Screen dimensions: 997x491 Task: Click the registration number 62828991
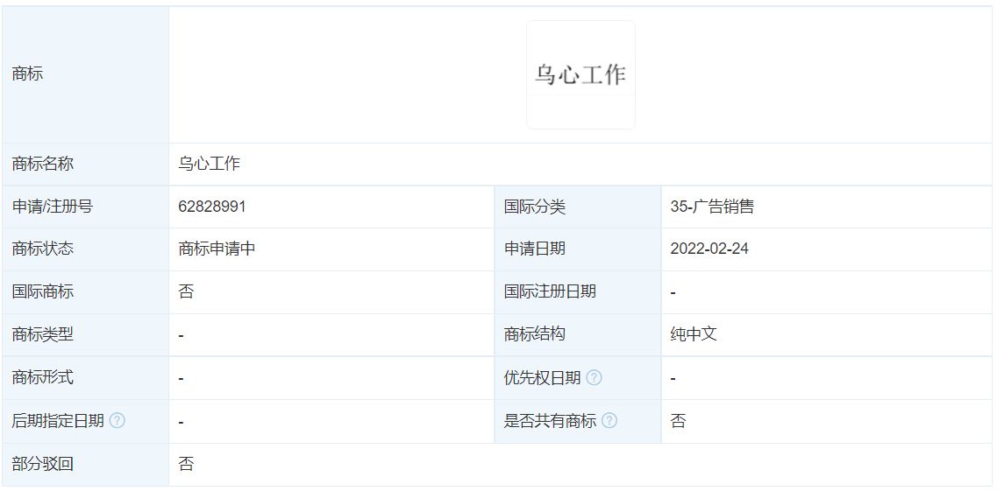[x=211, y=207]
